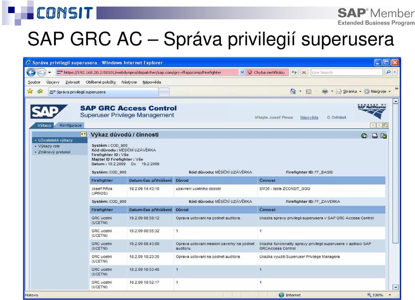Open a new blank browser tab

(x=164, y=92)
